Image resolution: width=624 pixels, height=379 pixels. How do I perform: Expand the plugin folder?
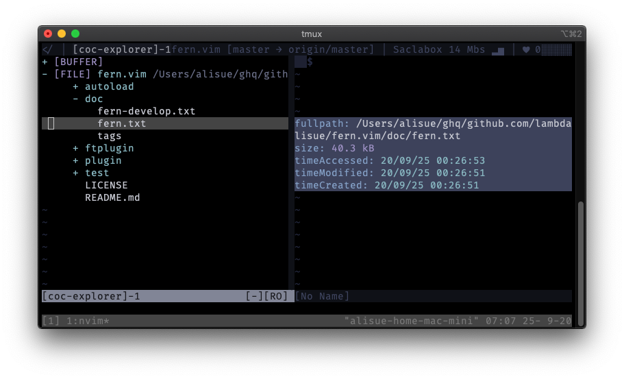[75, 161]
